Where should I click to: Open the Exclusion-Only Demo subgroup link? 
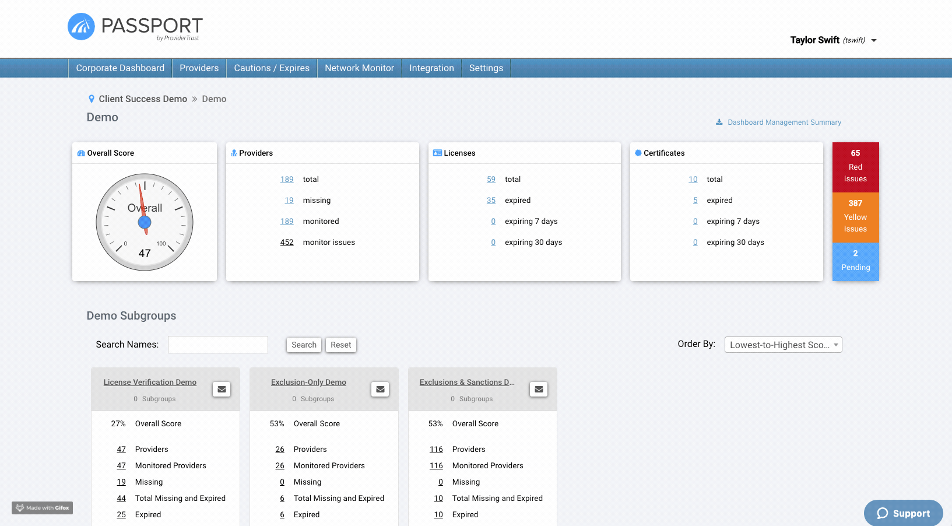click(308, 383)
